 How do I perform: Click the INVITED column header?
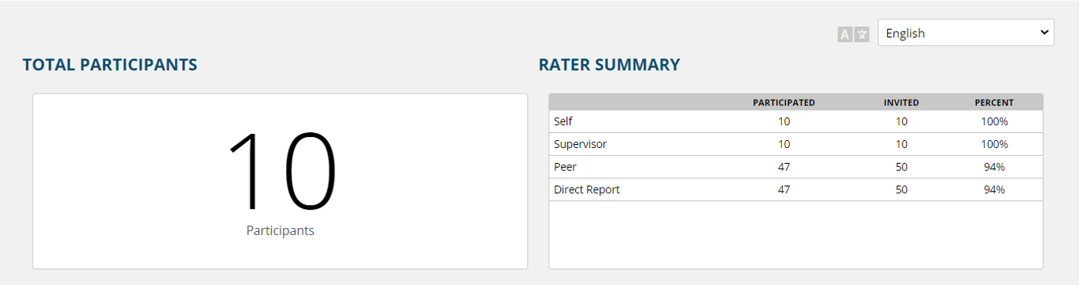pyautogui.click(x=902, y=103)
